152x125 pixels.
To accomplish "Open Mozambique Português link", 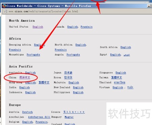I will point(33,55).
